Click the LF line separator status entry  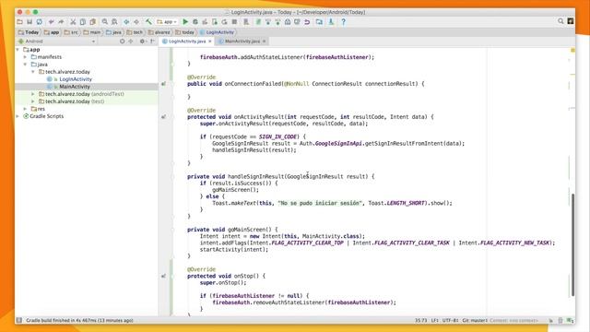434,321
